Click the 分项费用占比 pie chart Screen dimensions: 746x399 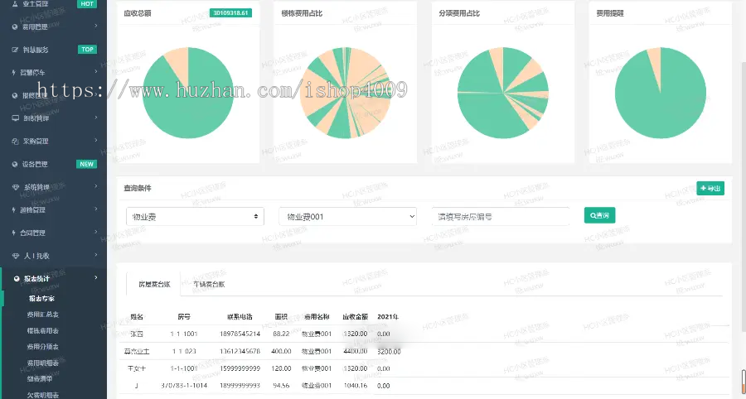(503, 93)
